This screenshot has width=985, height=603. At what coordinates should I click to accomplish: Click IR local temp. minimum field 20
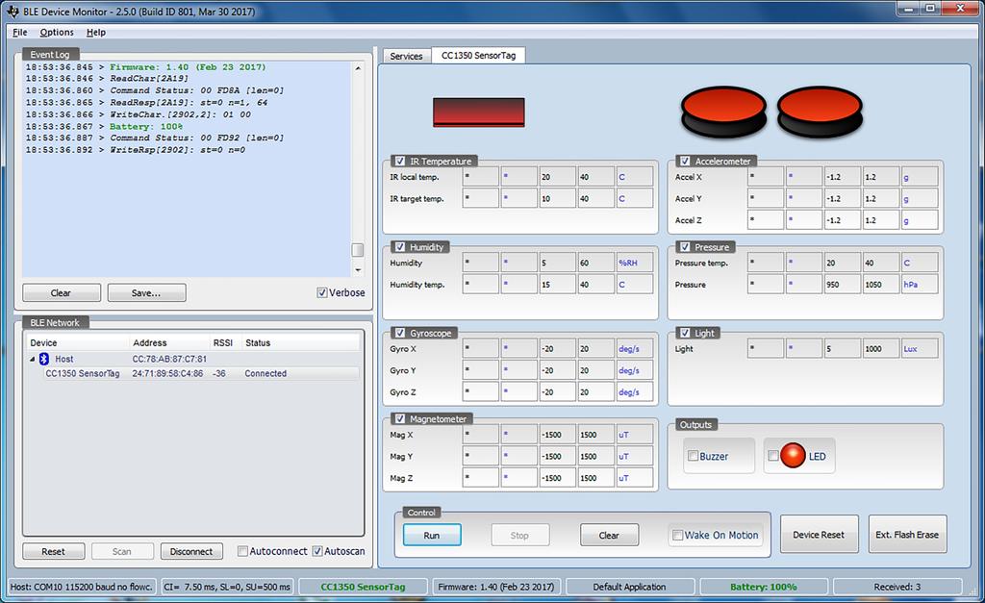(x=557, y=177)
